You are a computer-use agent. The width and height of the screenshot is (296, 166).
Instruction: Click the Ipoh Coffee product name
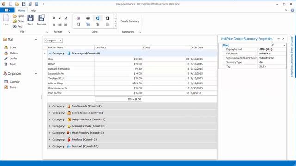[55, 93]
